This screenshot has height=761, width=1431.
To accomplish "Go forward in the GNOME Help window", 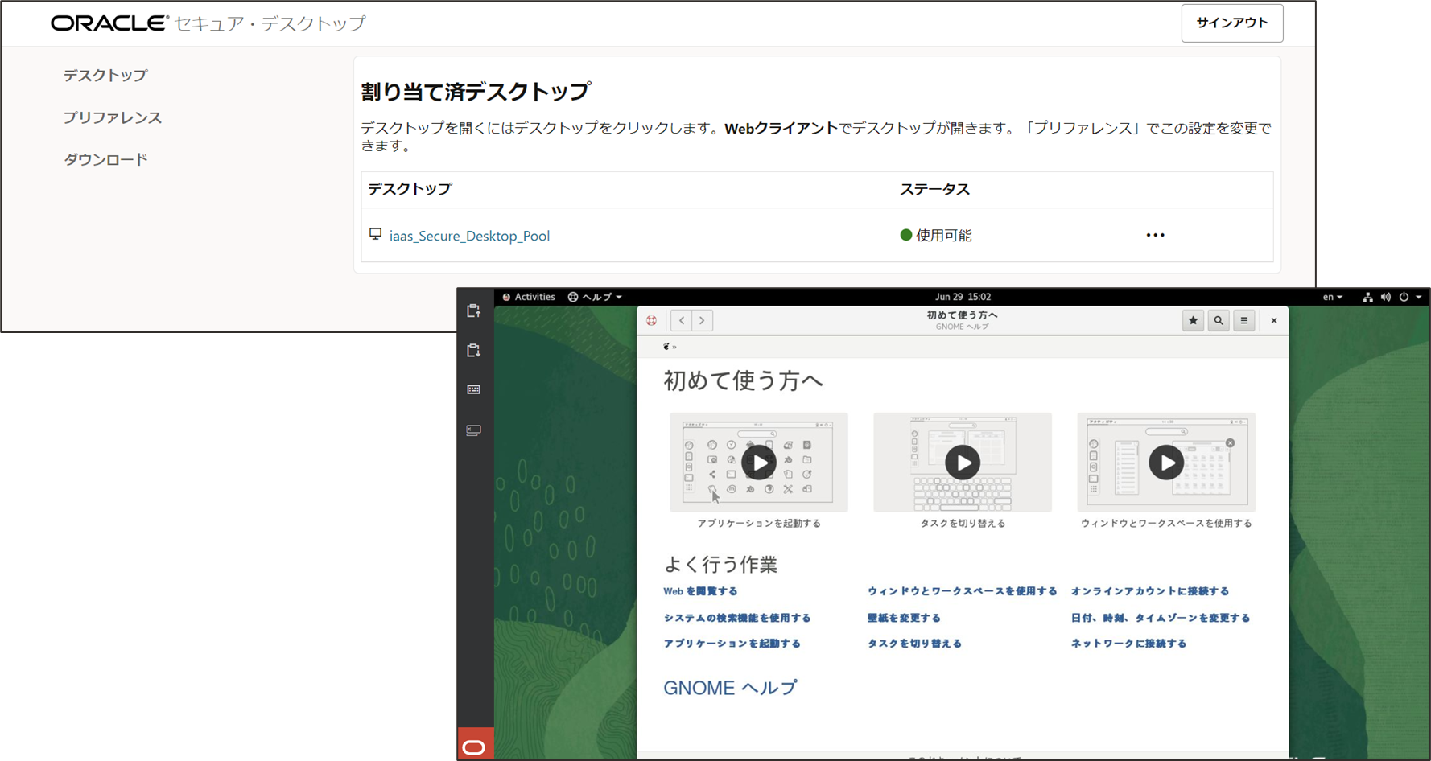I will point(703,320).
